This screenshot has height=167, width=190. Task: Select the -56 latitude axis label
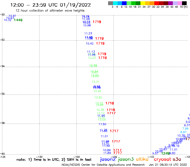[2, 94]
